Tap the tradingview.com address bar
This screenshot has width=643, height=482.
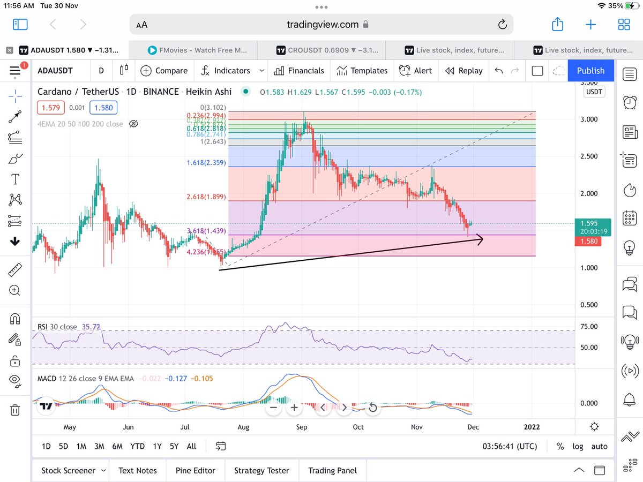tap(322, 24)
